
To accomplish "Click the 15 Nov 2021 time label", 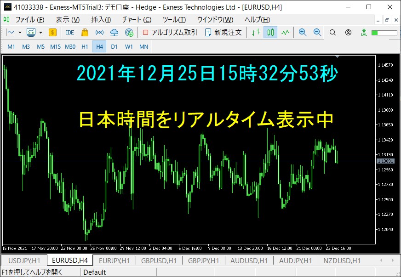I will coord(15,248).
